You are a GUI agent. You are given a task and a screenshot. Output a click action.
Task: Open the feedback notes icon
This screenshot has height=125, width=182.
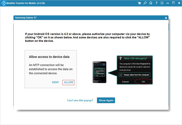coord(162,3)
